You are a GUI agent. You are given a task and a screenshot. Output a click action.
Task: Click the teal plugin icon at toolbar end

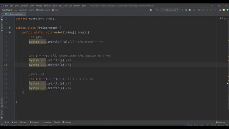[x=228, y=10]
